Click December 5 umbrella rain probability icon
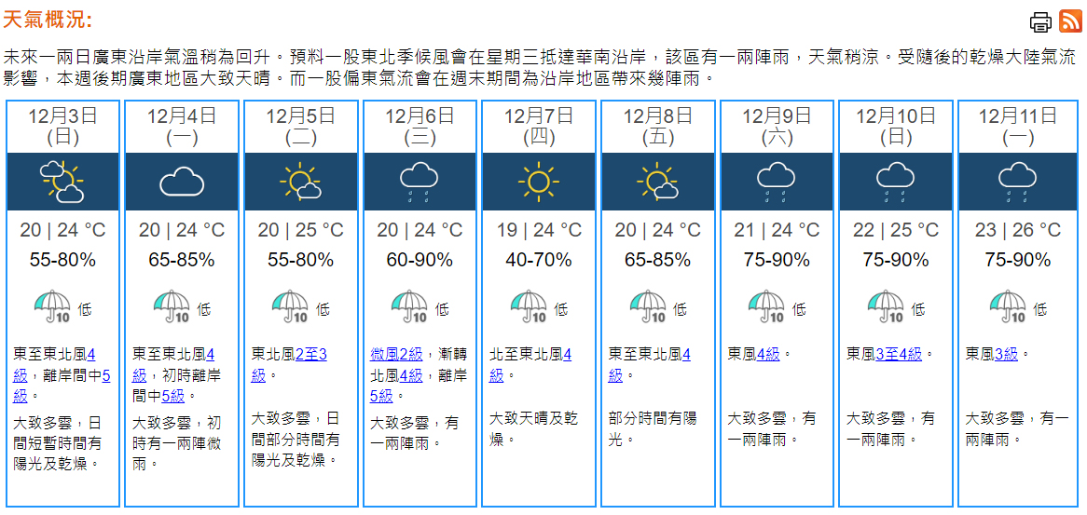1087x515 pixels. pyautogui.click(x=290, y=305)
